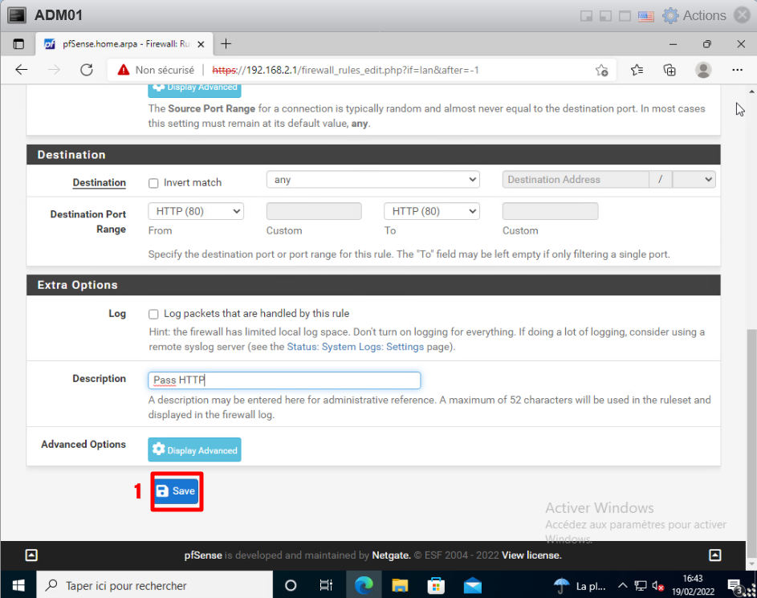The width and height of the screenshot is (757, 598).
Task: Click the page vertical scrollbar thumb
Action: click(751, 433)
